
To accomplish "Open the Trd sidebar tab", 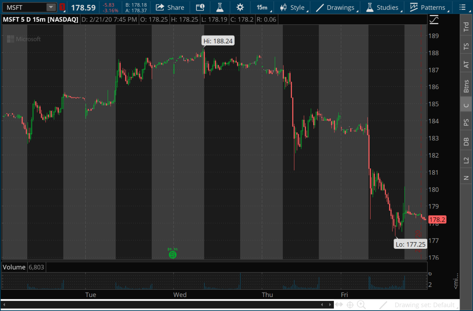I will pos(466,26).
